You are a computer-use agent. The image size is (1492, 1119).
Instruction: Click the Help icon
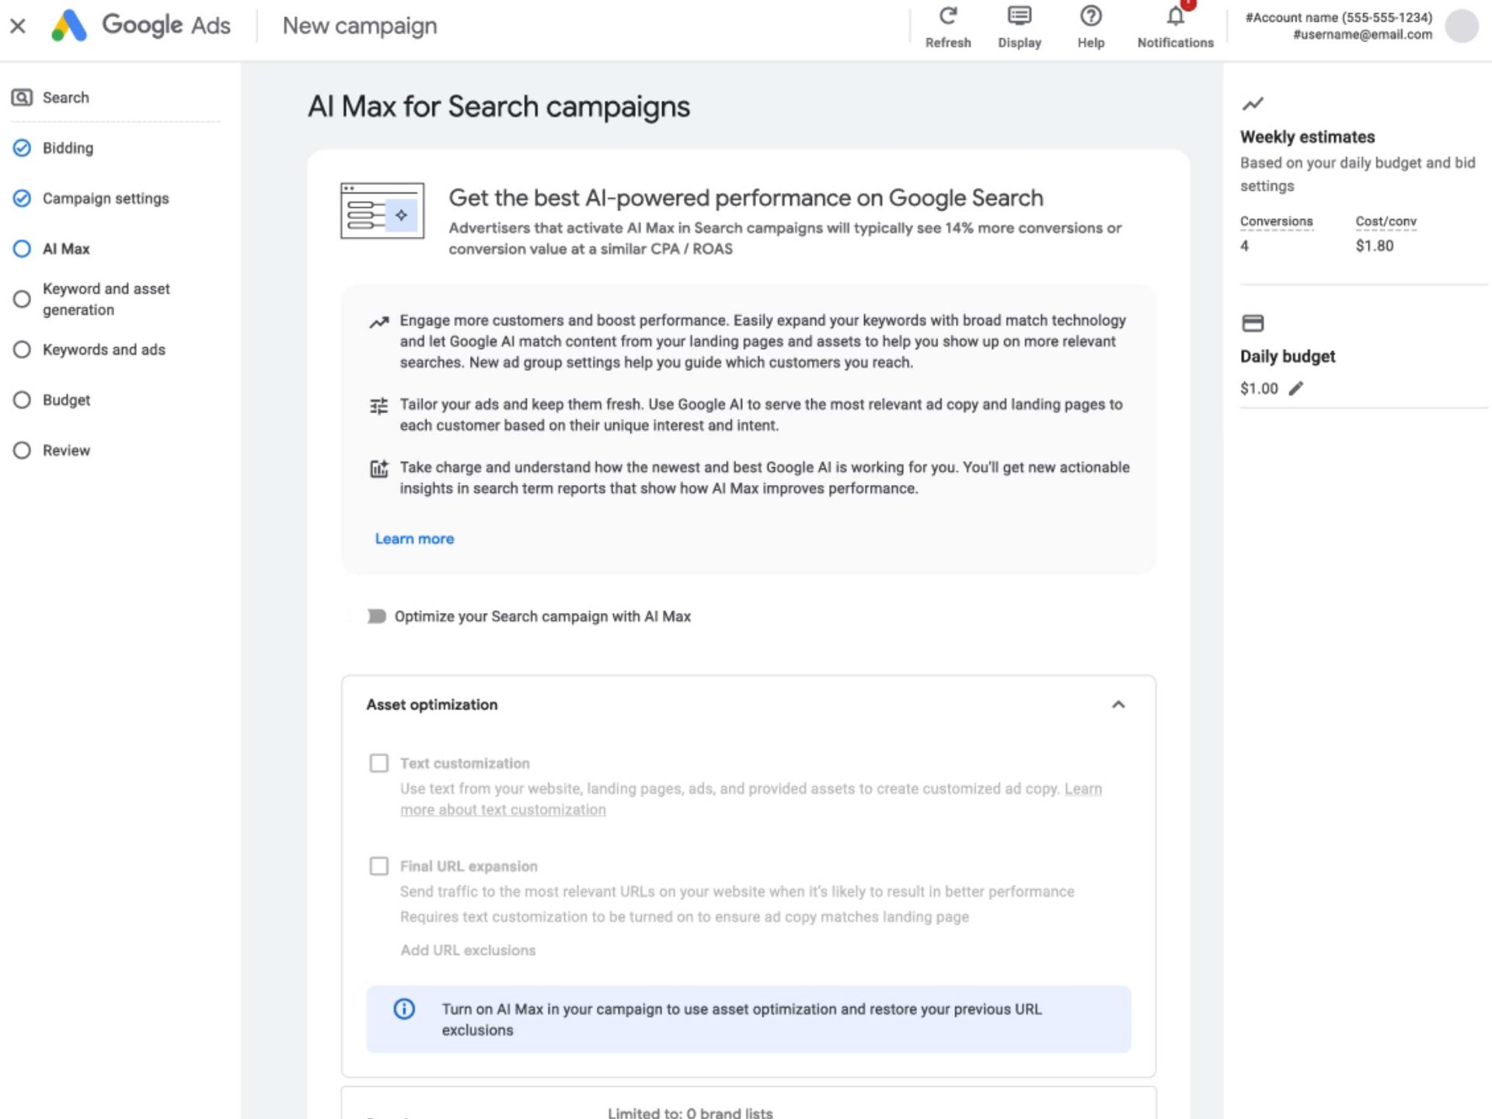pos(1090,16)
